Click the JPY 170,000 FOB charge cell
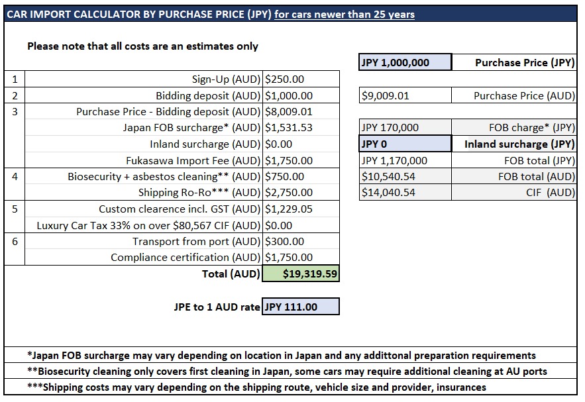Viewport: 585px width, 402px height. (405, 128)
